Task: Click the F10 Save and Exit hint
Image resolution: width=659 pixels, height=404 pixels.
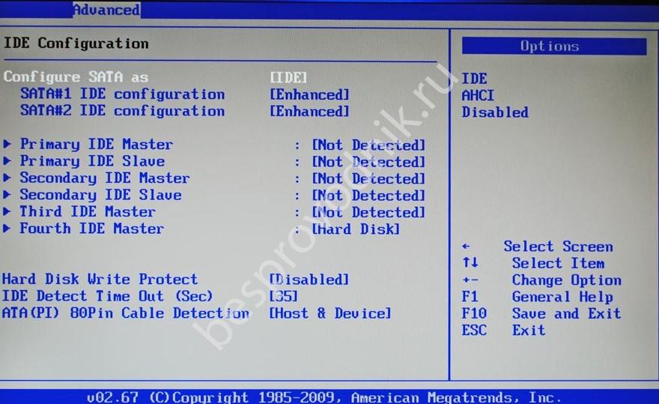Action: tap(541, 313)
